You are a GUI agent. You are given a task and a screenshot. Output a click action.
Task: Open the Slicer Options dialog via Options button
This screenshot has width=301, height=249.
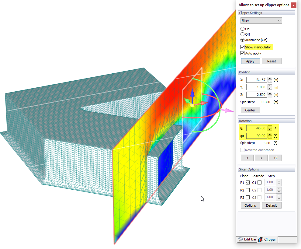click(x=250, y=205)
